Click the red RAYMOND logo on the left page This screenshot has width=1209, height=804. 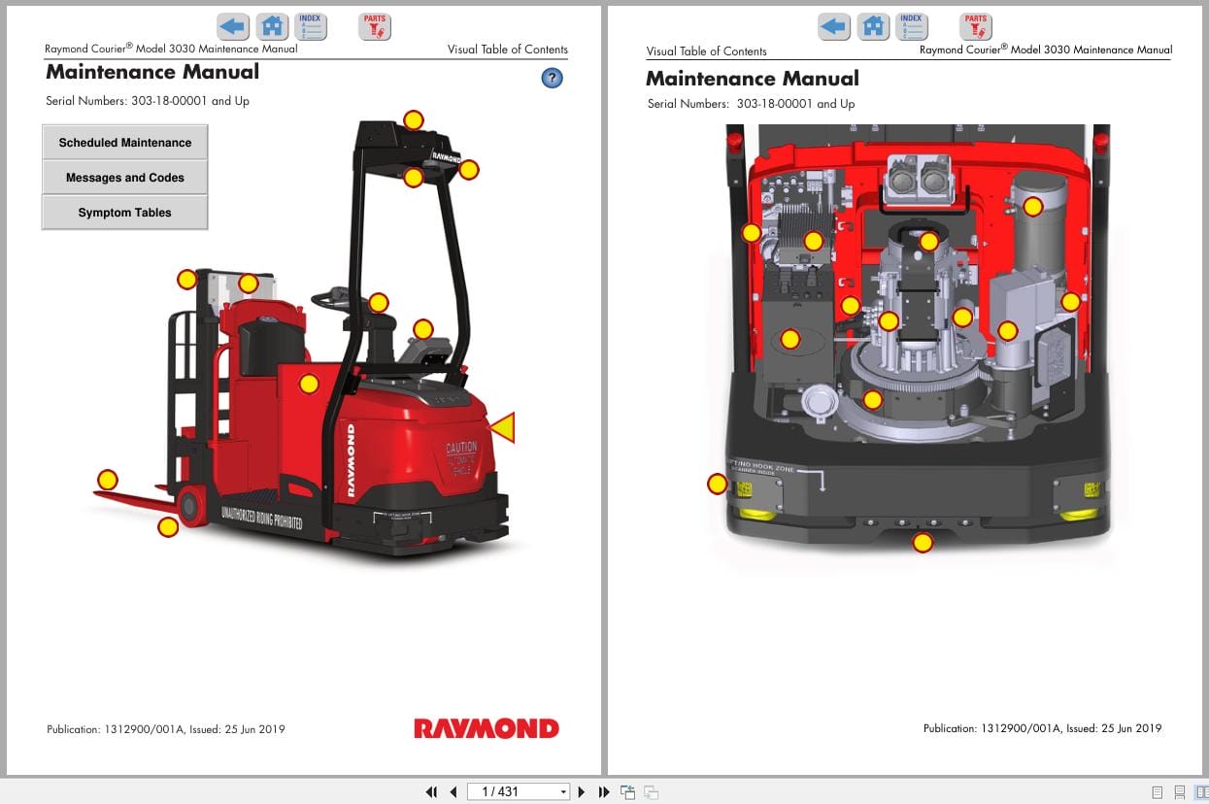487,728
